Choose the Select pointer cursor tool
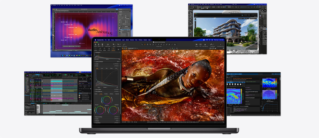The height and width of the screenshot is (138, 319). (x=142, y=45)
